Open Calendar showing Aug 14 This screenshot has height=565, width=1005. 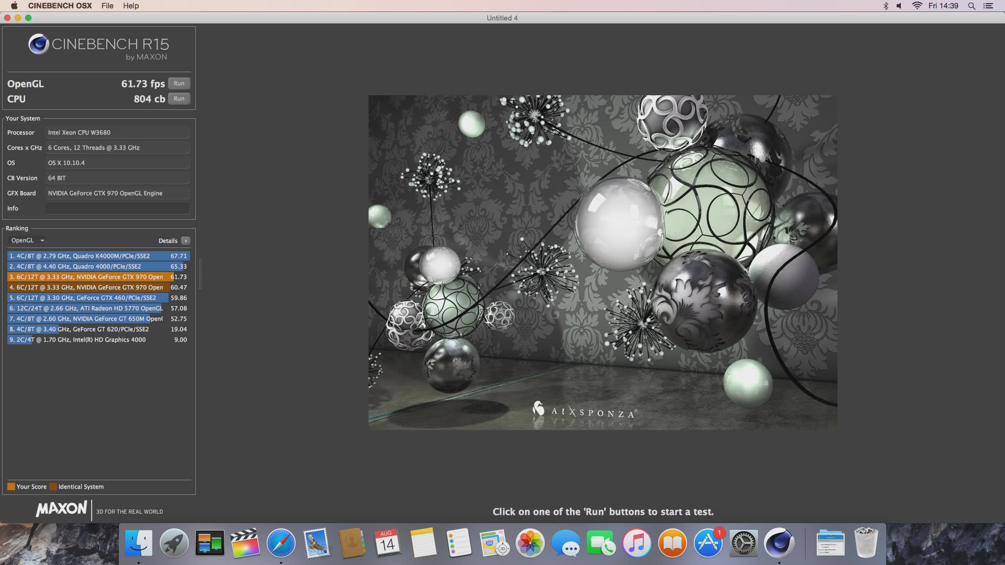pyautogui.click(x=387, y=543)
